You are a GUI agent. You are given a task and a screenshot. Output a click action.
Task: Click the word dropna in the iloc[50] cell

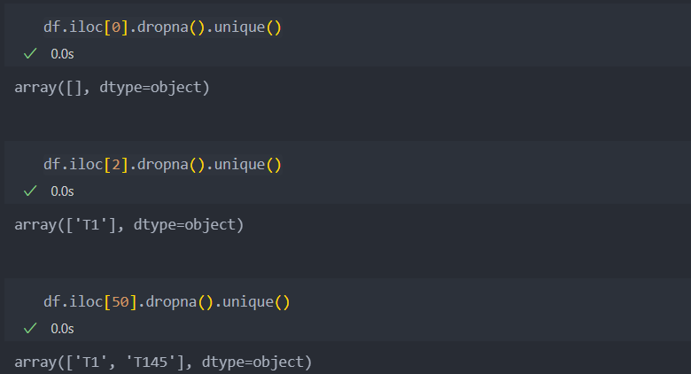pos(172,302)
